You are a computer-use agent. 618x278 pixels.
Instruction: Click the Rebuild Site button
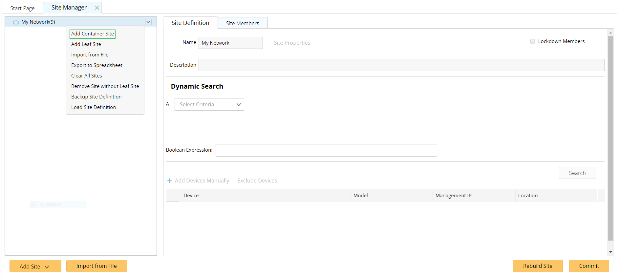[538, 266]
